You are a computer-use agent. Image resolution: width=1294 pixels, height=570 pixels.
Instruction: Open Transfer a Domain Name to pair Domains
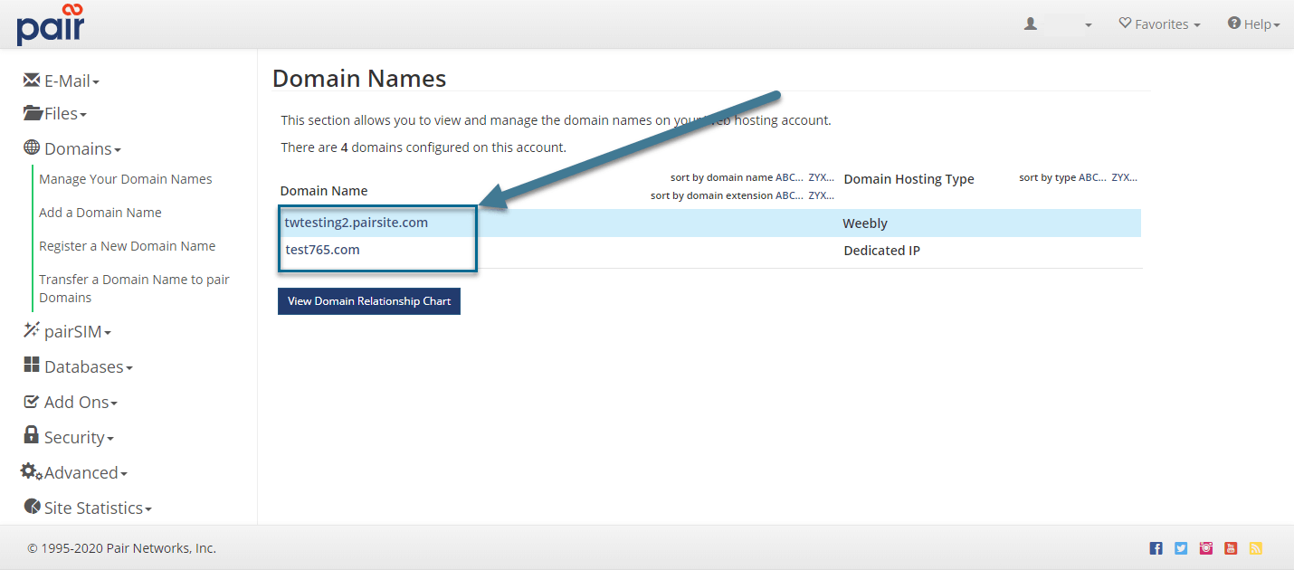(x=135, y=289)
